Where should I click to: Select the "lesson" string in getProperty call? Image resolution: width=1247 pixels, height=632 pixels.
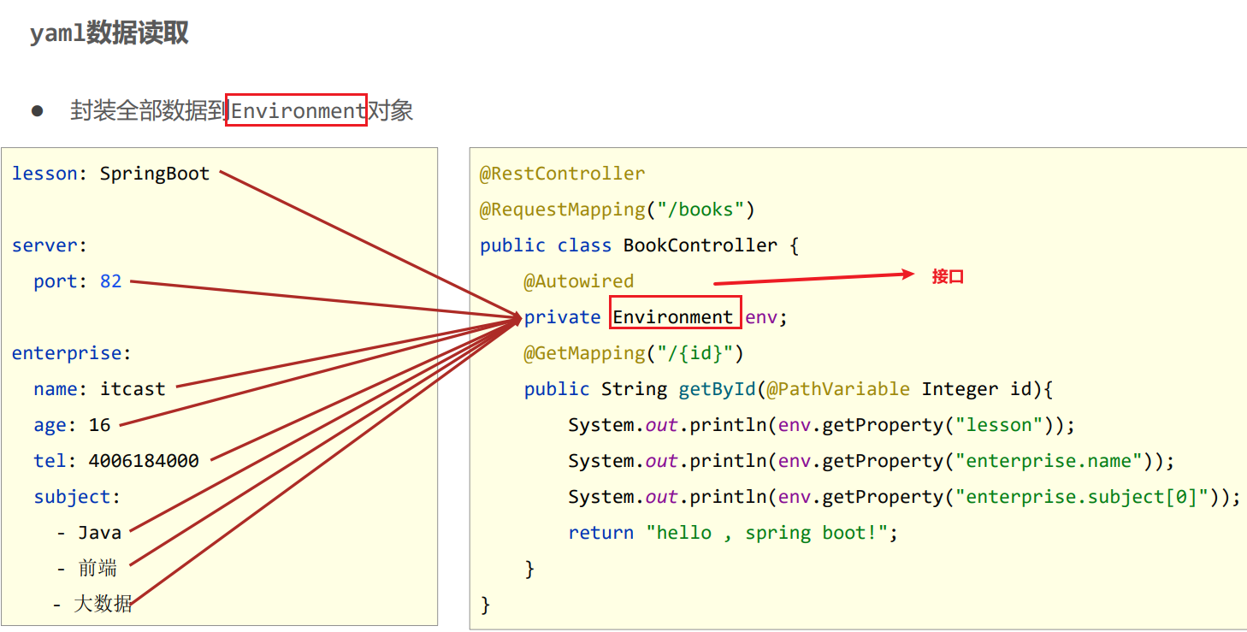tap(999, 425)
